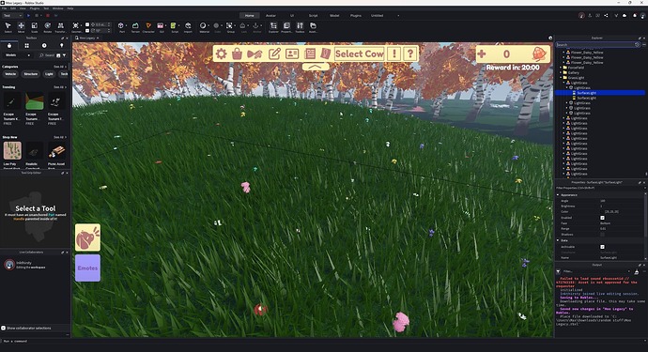The width and height of the screenshot is (648, 352).
Task: Open the Character tool
Action: pyautogui.click(x=148, y=27)
